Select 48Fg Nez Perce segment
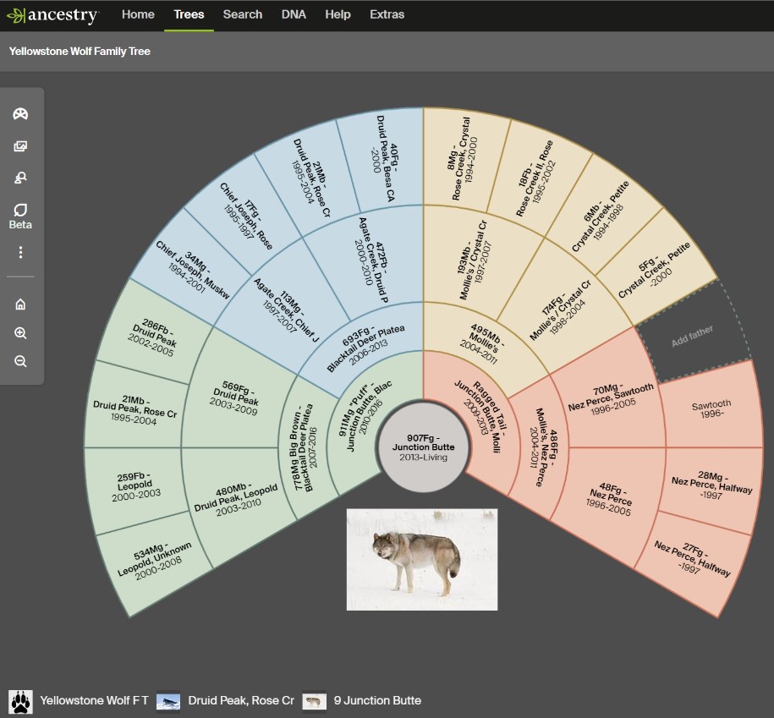 610,500
